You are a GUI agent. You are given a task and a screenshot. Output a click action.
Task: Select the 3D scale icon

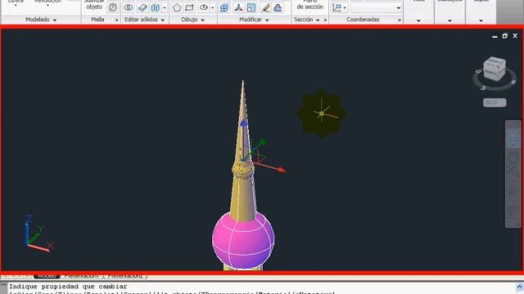coord(251,7)
